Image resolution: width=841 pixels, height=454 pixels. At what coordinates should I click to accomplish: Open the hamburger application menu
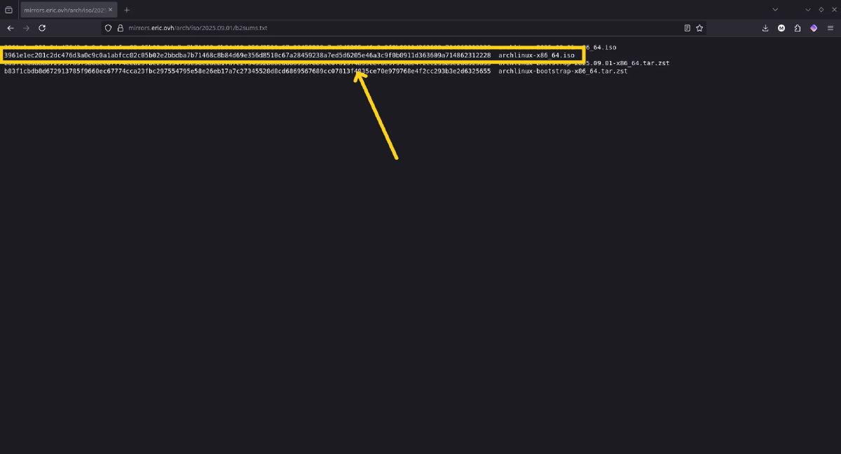(830, 28)
